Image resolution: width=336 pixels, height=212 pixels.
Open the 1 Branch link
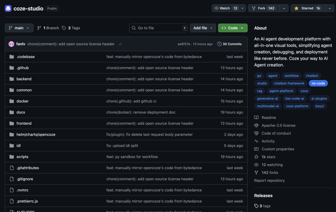(x=48, y=28)
